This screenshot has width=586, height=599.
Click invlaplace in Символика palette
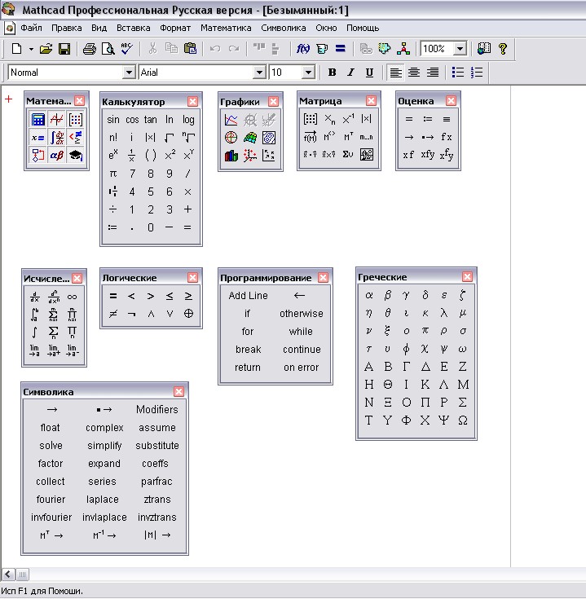click(x=104, y=518)
